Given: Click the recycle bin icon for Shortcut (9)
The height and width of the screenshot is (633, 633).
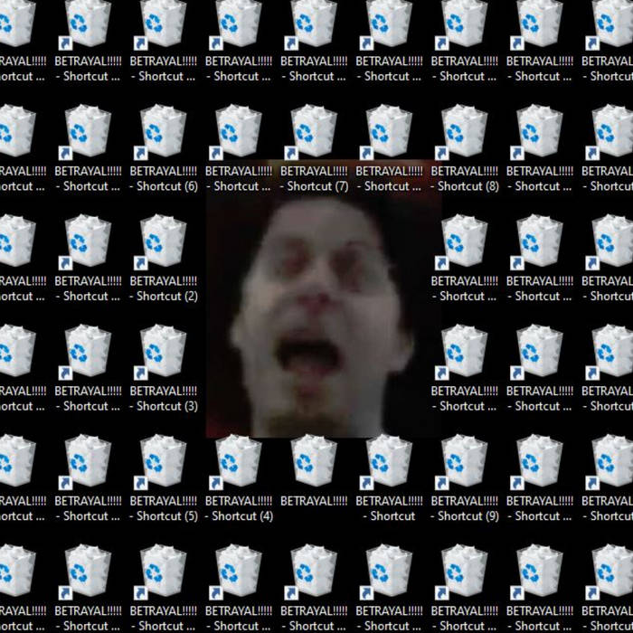Looking at the screenshot, I should pyautogui.click(x=465, y=461).
